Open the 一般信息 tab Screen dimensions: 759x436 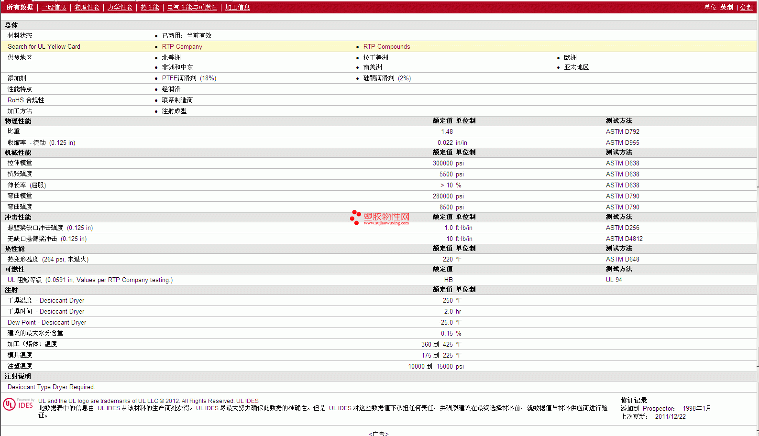point(54,8)
